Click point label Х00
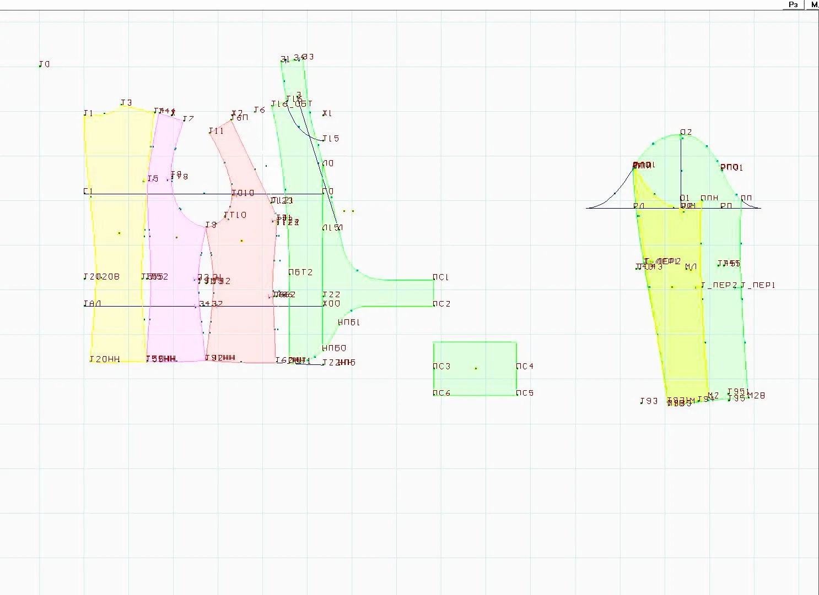The image size is (819, 595). [331, 304]
